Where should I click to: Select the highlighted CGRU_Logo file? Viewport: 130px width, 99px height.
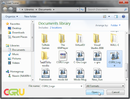[115, 59]
